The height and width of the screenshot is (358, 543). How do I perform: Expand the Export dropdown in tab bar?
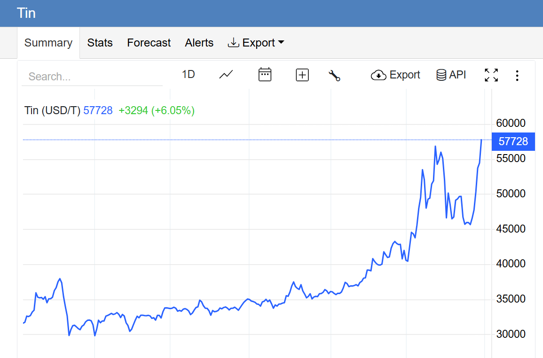click(256, 43)
